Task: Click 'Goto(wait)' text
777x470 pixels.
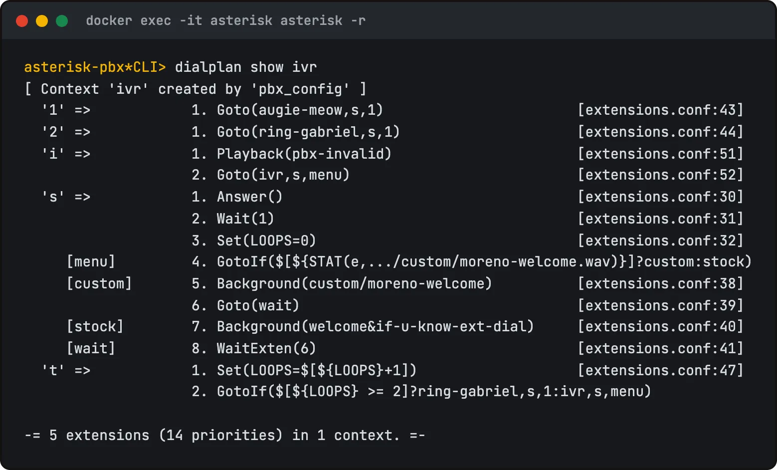Action: [258, 305]
